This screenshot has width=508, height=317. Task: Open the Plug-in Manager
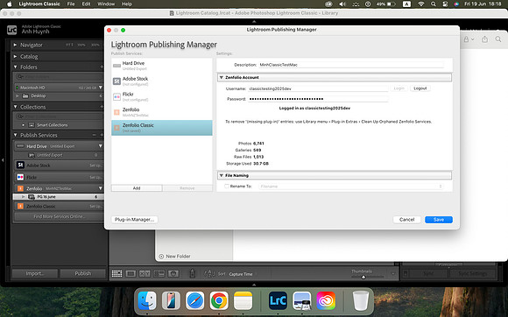pos(135,220)
